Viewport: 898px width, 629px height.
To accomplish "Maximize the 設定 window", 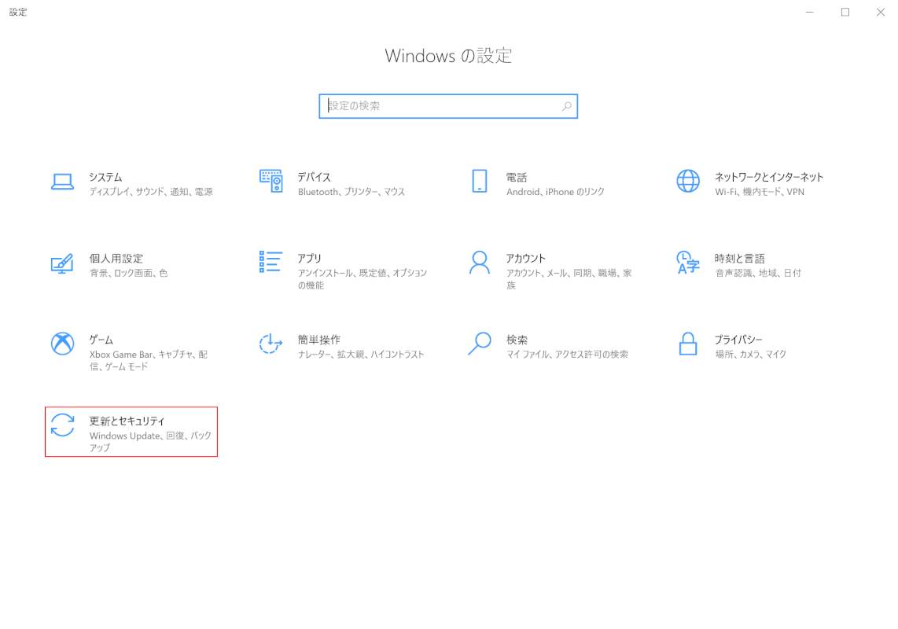I will pos(845,12).
